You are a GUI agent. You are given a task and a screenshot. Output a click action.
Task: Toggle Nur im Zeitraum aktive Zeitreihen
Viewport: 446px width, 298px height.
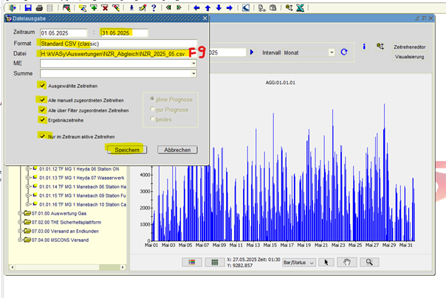[x=42, y=136]
